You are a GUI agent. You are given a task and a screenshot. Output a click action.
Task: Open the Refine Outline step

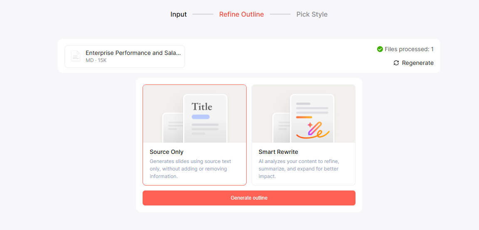pos(242,15)
